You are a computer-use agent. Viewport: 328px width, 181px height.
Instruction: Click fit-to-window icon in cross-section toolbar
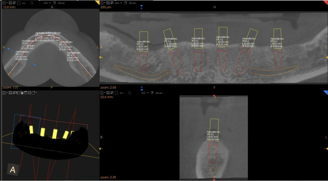click(x=108, y=93)
